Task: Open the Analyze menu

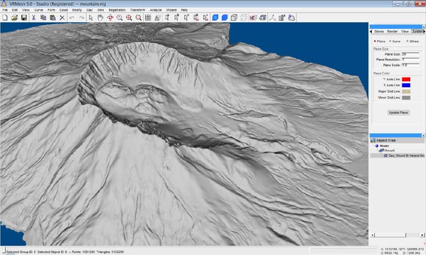Action: (x=156, y=10)
